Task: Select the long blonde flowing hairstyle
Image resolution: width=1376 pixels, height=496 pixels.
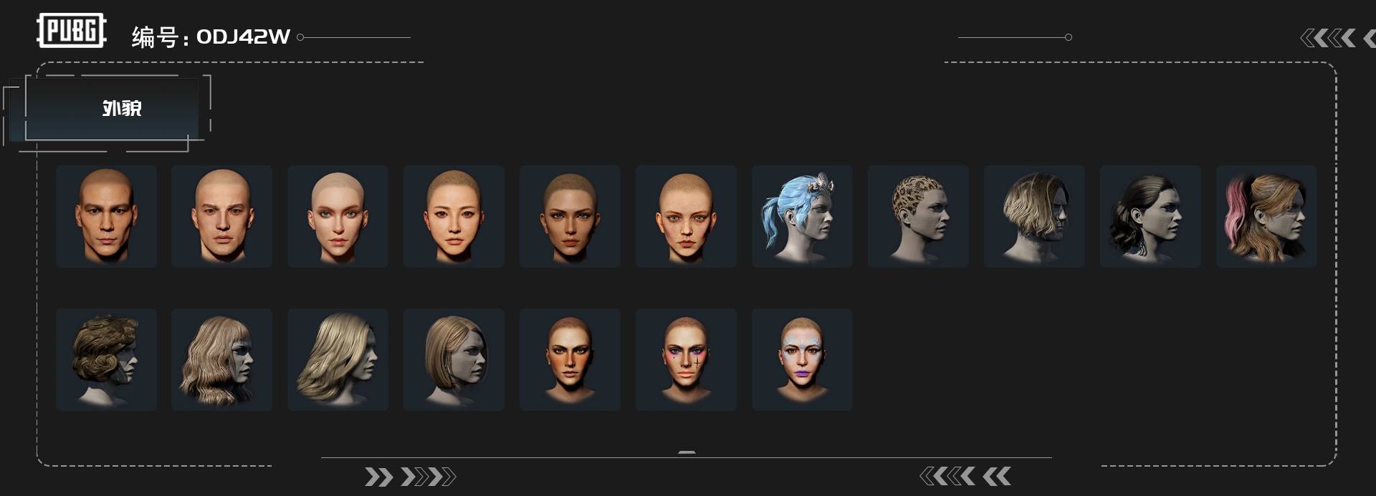Action: coord(338,359)
